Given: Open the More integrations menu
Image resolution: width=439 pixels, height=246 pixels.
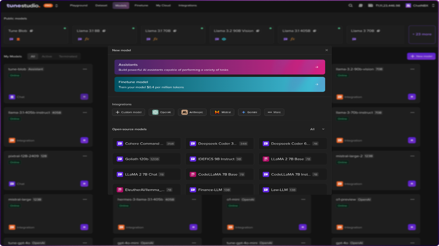Looking at the screenshot, I should [274, 112].
